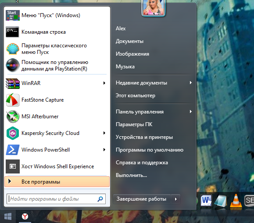Open the Музыка folder
The height and width of the screenshot is (223, 254).
pos(125,67)
